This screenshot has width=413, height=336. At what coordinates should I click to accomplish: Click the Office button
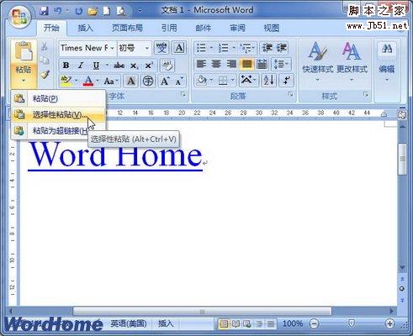(x=19, y=18)
